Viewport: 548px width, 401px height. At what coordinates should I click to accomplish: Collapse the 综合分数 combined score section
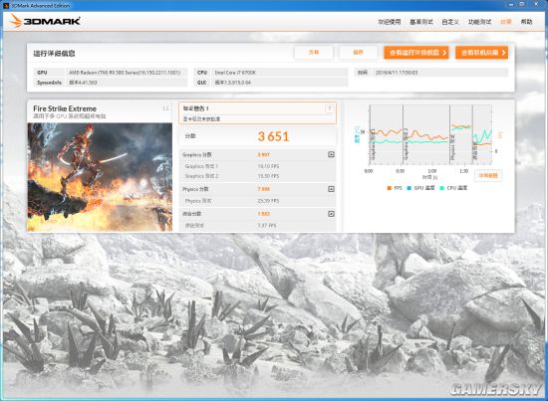[331, 214]
